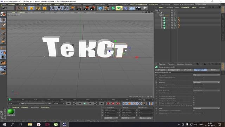Select the Live Selection tool

click(x=19, y=8)
